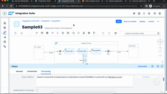Viewport: 167px width, 94px height.
Task: Open the product switcher grid icon
Action: (x=144, y=13)
